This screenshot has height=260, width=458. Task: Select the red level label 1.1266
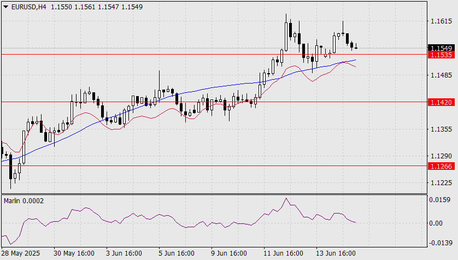[442, 166]
